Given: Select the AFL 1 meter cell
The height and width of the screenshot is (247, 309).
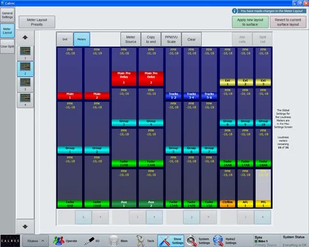Looking at the screenshot, I should 245,188.
